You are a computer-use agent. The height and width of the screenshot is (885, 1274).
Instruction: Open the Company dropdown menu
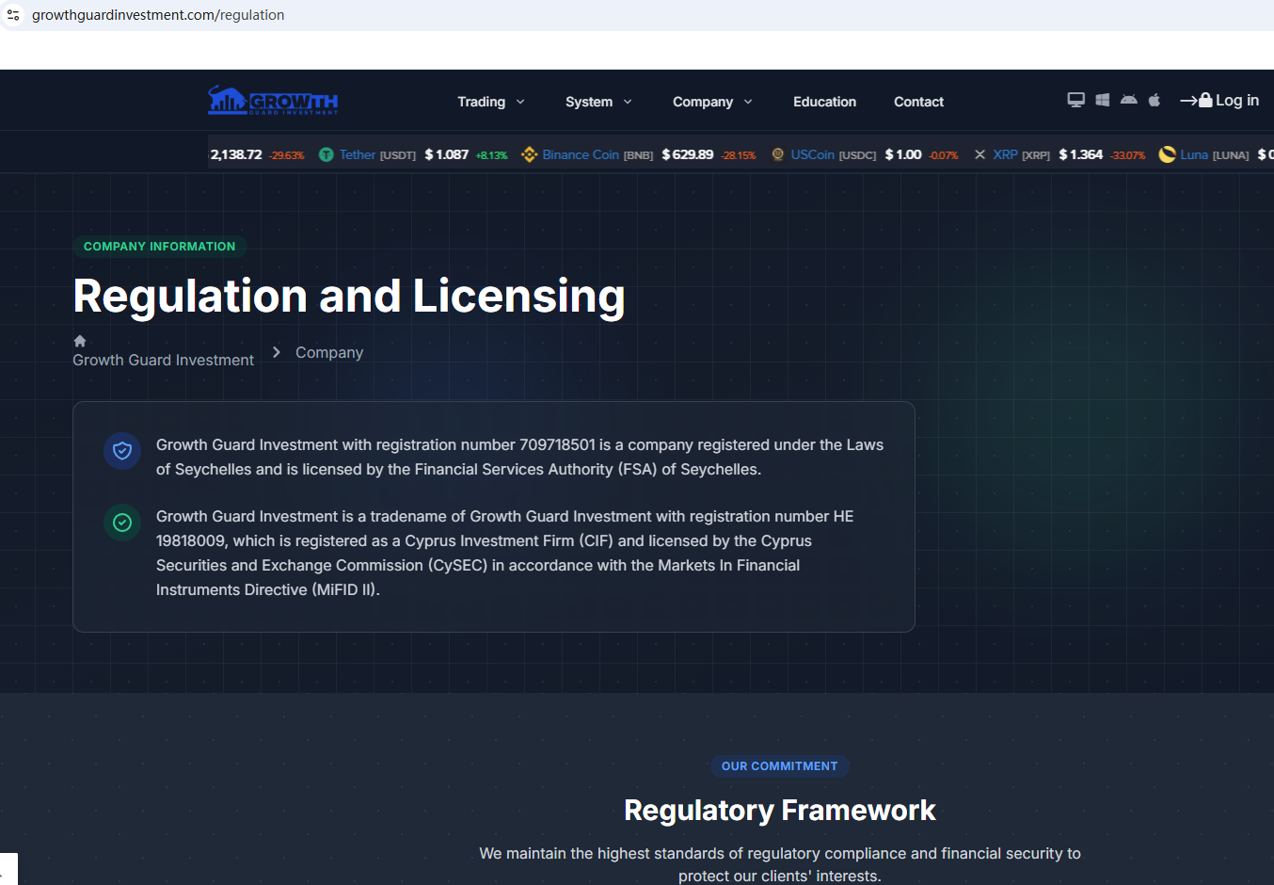pyautogui.click(x=712, y=102)
